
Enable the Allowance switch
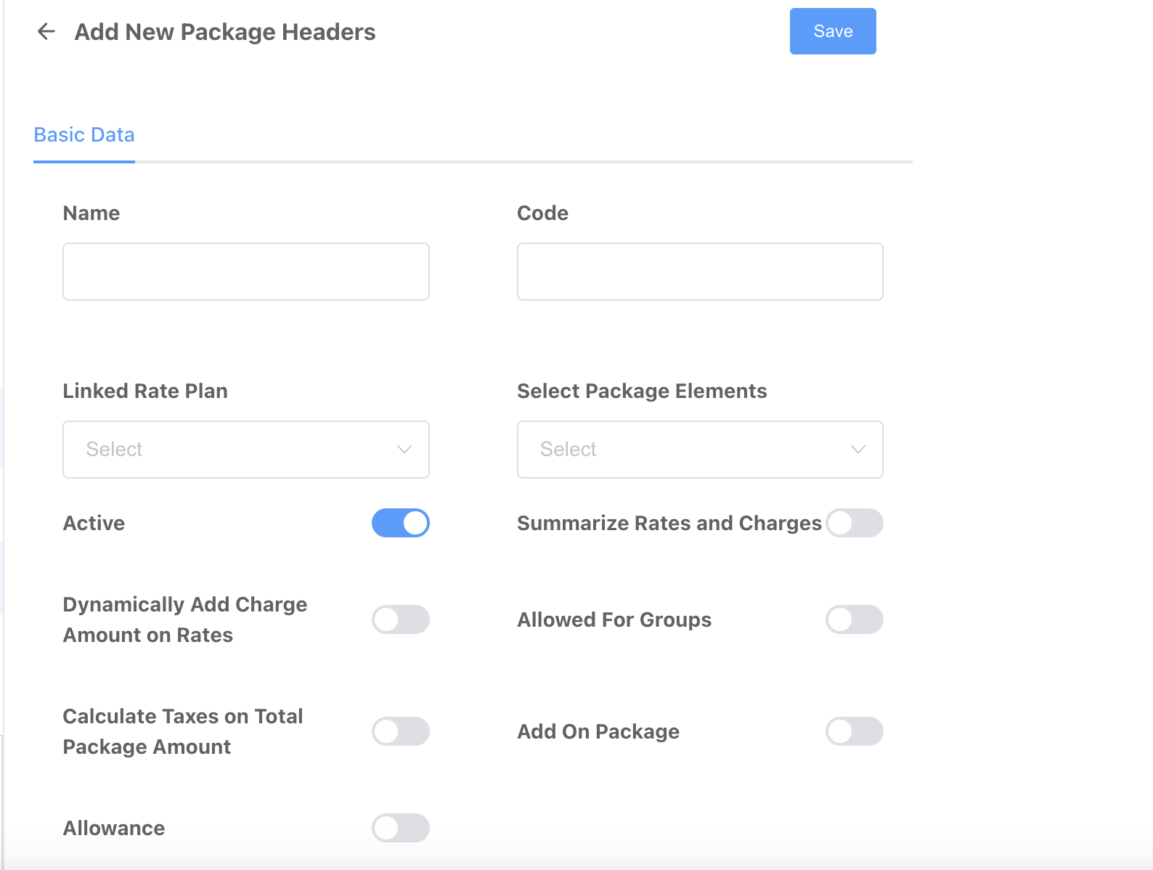click(401, 828)
